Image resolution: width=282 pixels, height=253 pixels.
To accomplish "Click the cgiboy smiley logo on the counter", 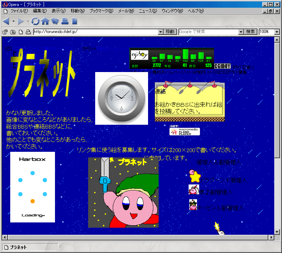I will (139, 55).
